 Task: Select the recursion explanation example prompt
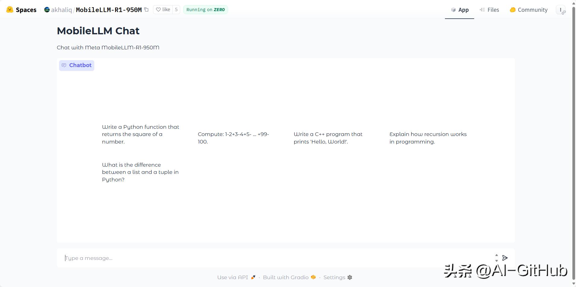pos(428,138)
